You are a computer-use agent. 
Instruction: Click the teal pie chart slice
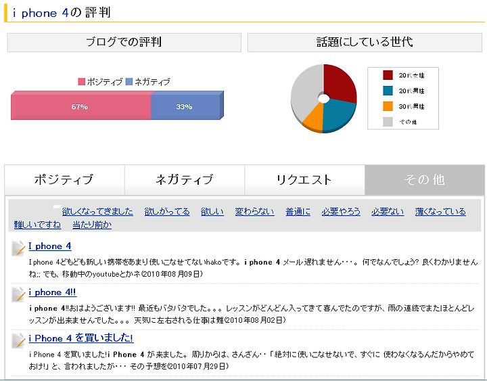[339, 115]
